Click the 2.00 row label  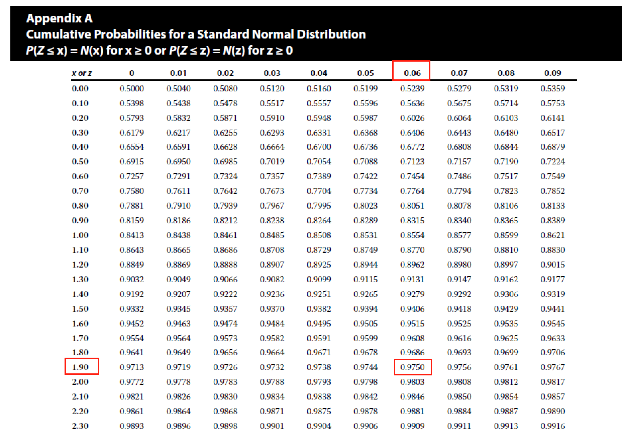(x=80, y=382)
